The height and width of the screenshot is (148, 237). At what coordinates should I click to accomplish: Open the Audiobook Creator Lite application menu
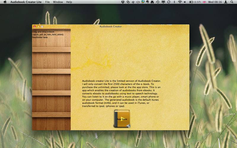[26, 2]
